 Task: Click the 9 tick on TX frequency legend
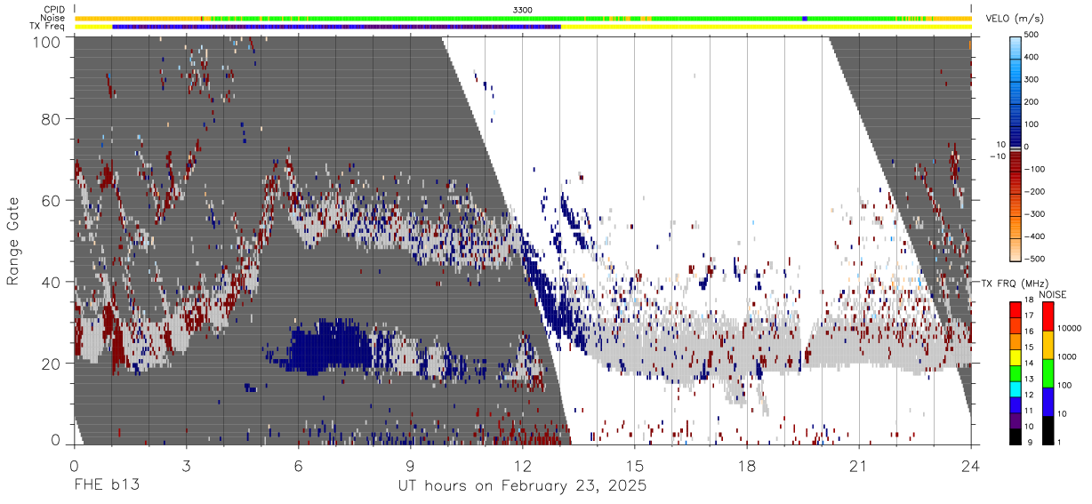pos(1029,442)
